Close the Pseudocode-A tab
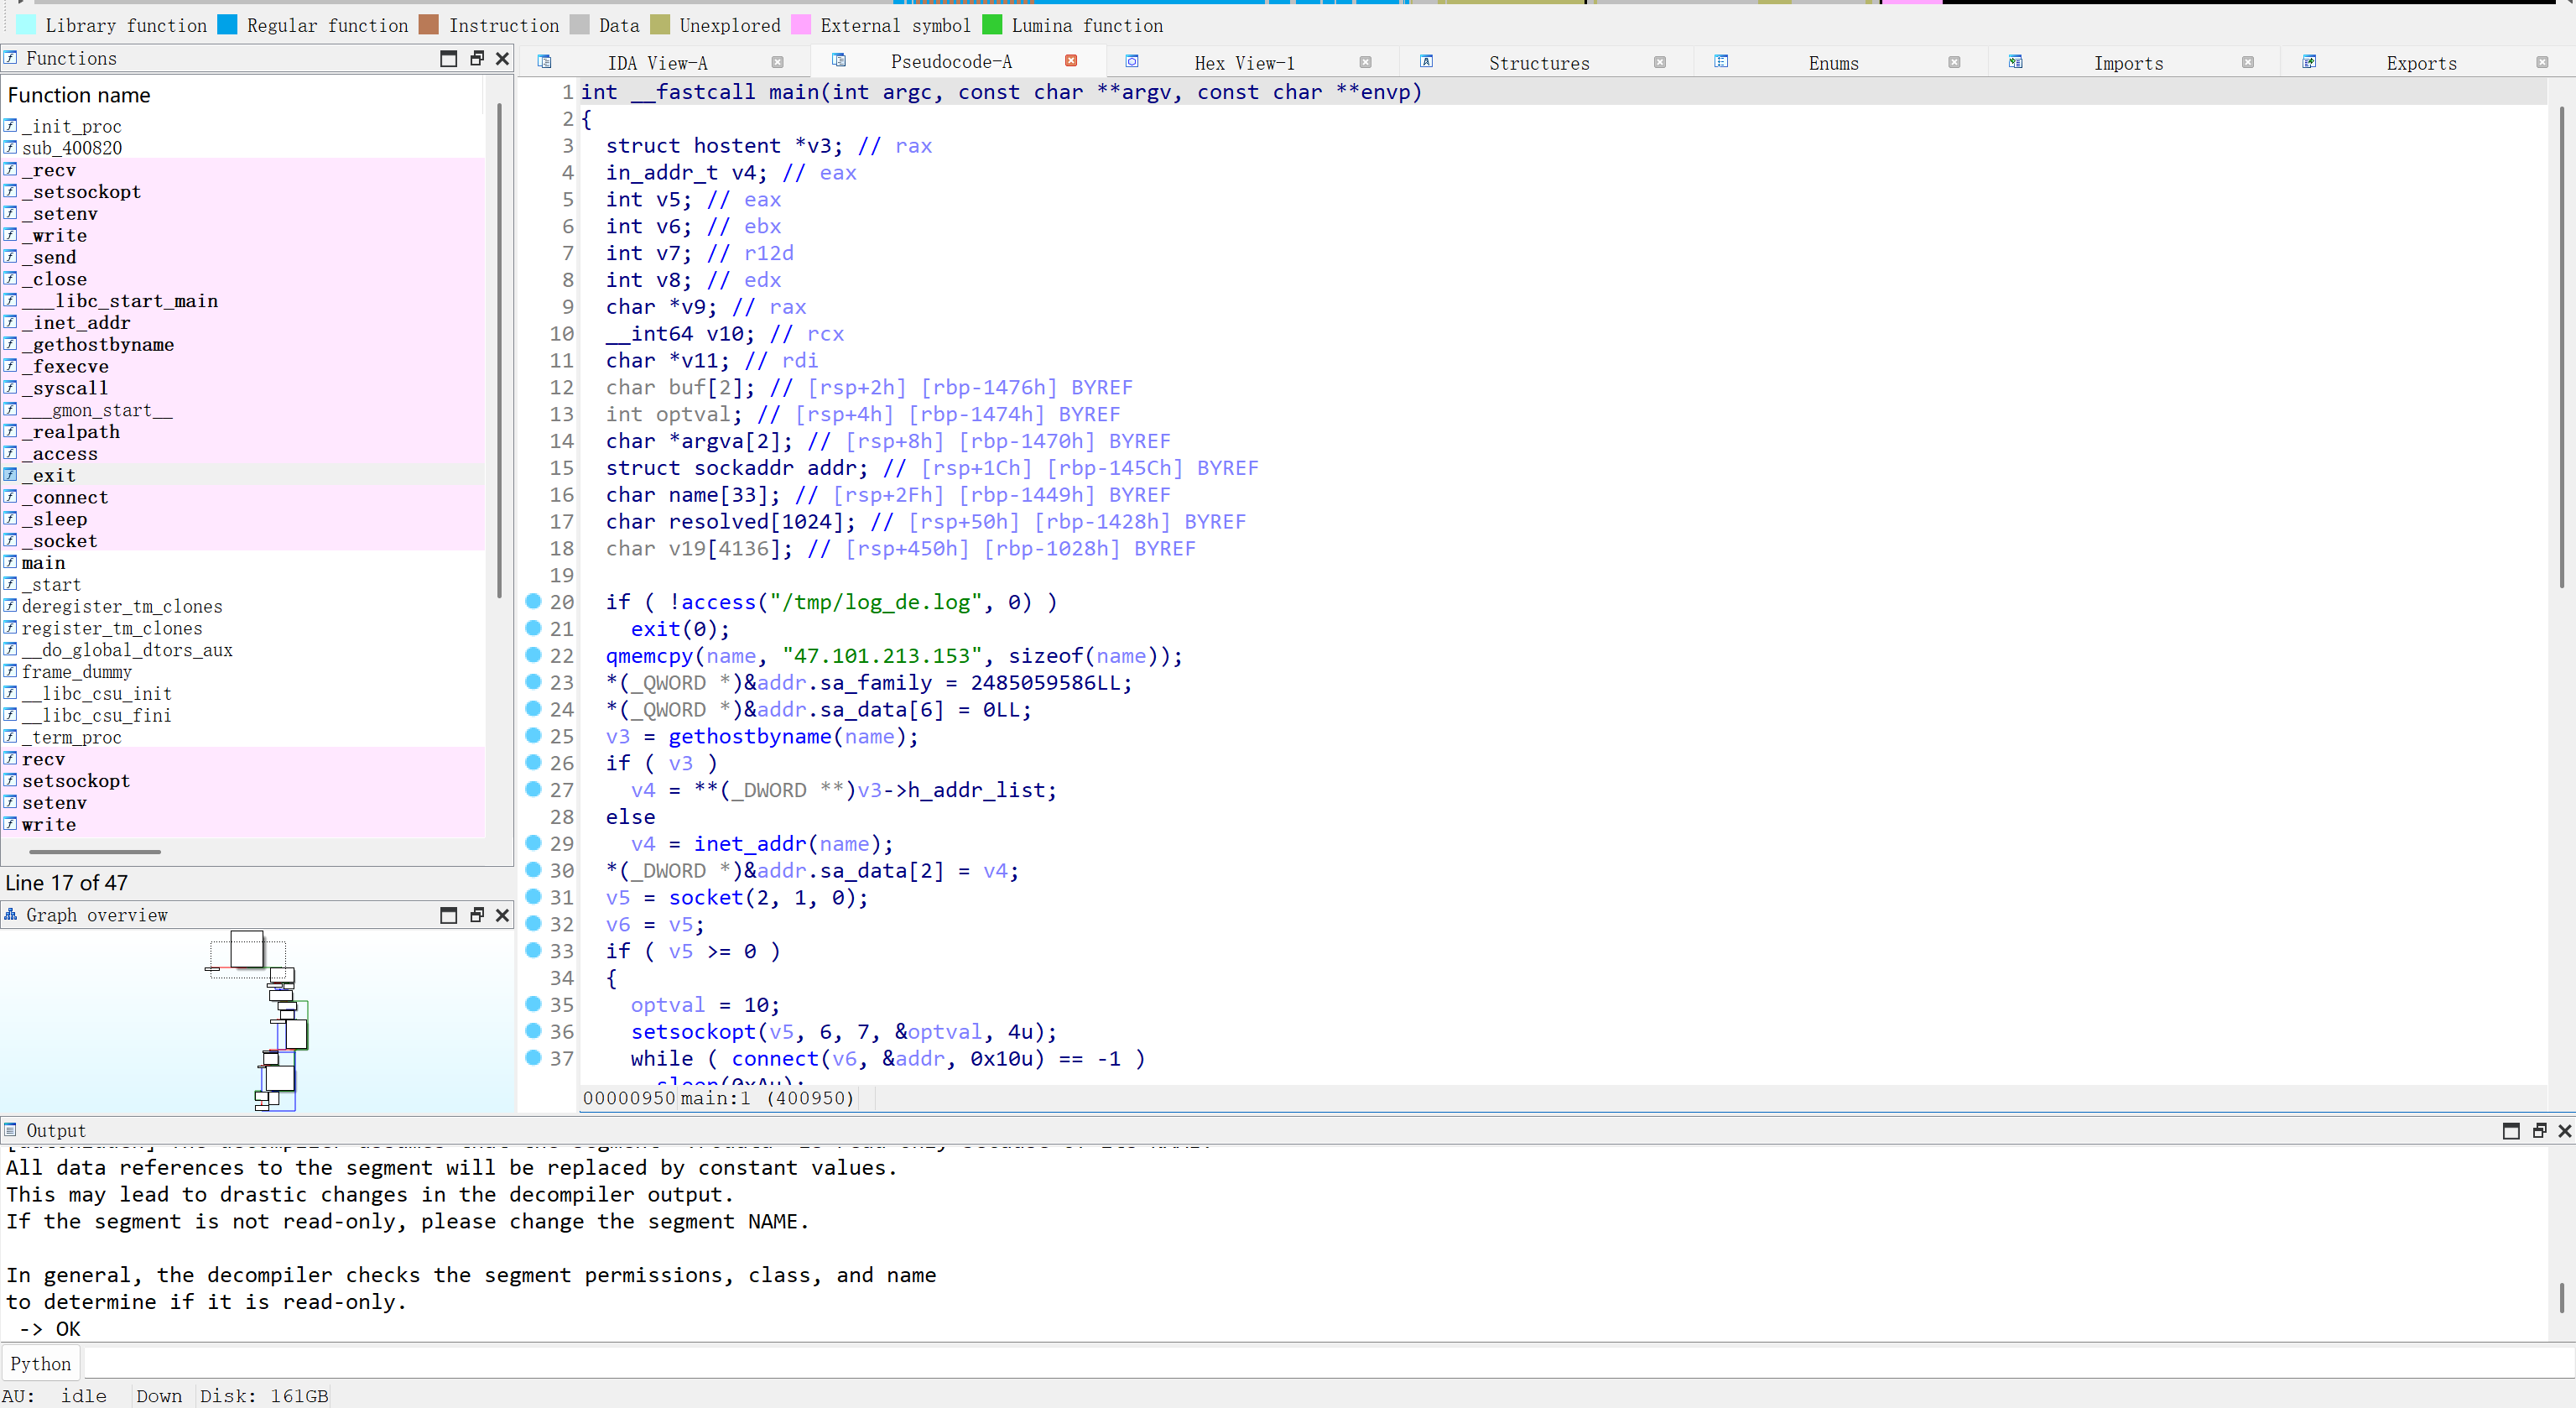This screenshot has height=1408, width=2576. [x=1071, y=61]
